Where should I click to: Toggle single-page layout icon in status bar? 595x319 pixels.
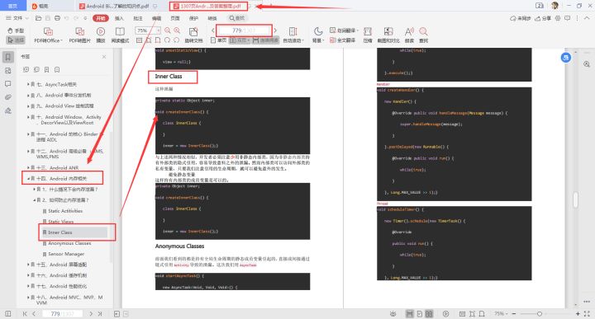click(x=420, y=314)
